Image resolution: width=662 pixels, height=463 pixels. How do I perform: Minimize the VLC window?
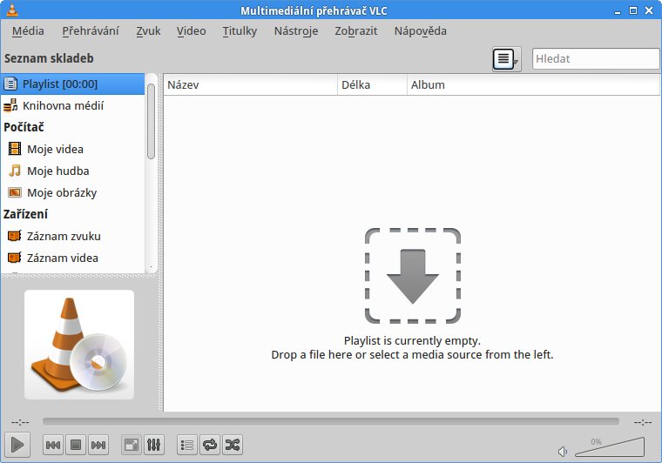point(618,11)
